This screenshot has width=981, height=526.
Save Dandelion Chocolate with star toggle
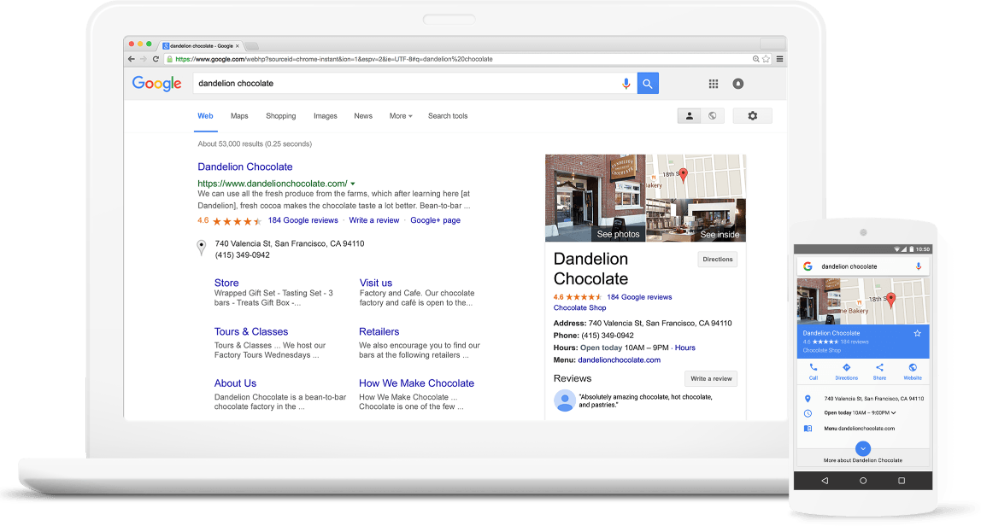917,333
